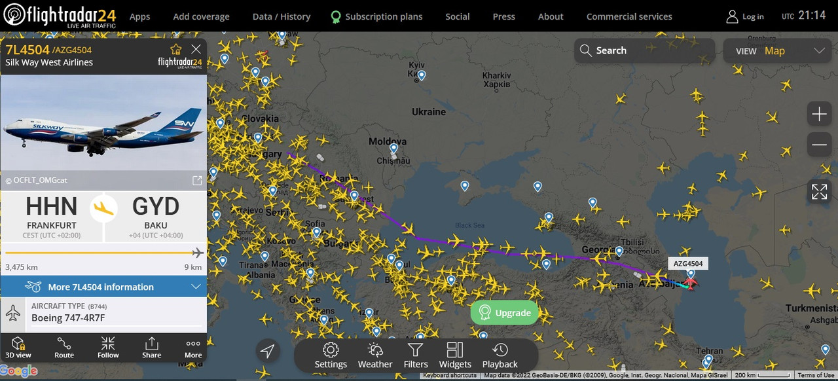Click the UTC clock display
Viewport: 838px width, 381px height.
(x=804, y=16)
